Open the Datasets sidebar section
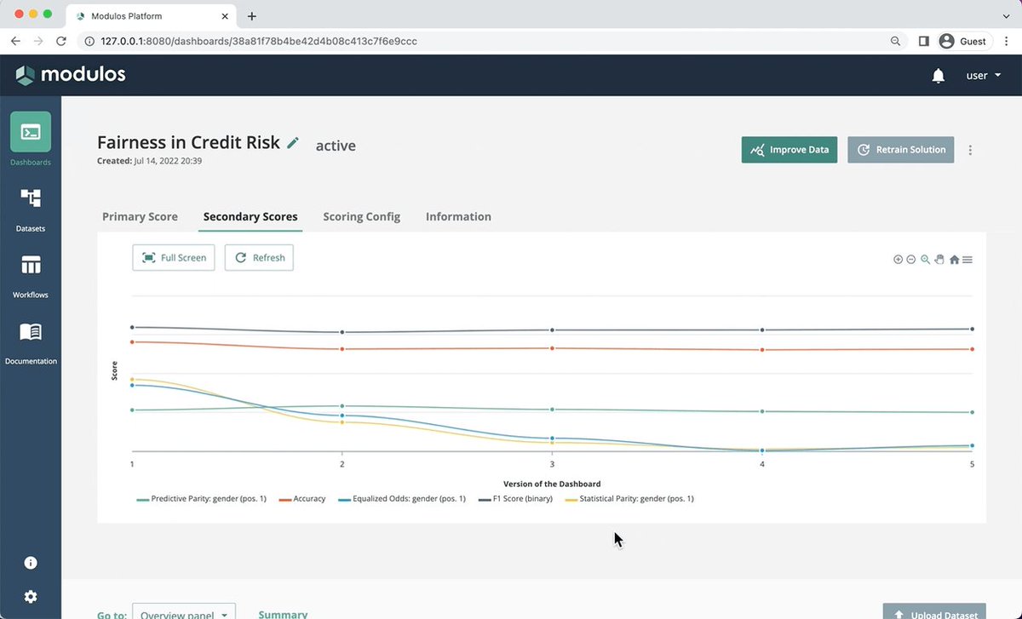 [31, 209]
